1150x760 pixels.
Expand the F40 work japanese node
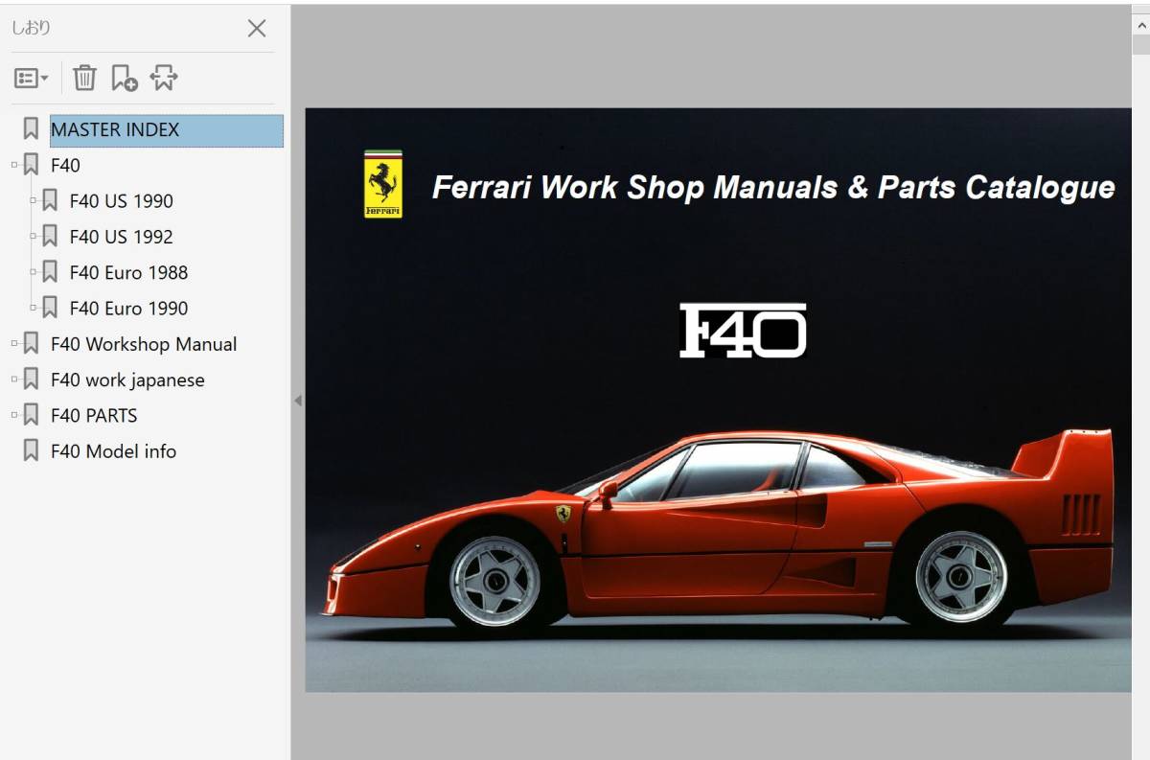point(14,380)
